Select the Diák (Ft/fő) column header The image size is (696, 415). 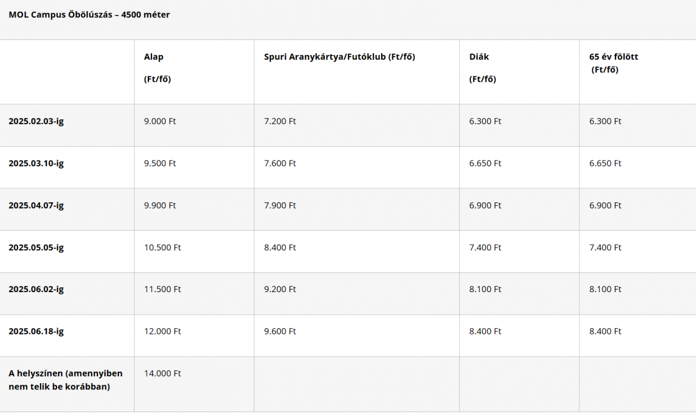pos(483,68)
